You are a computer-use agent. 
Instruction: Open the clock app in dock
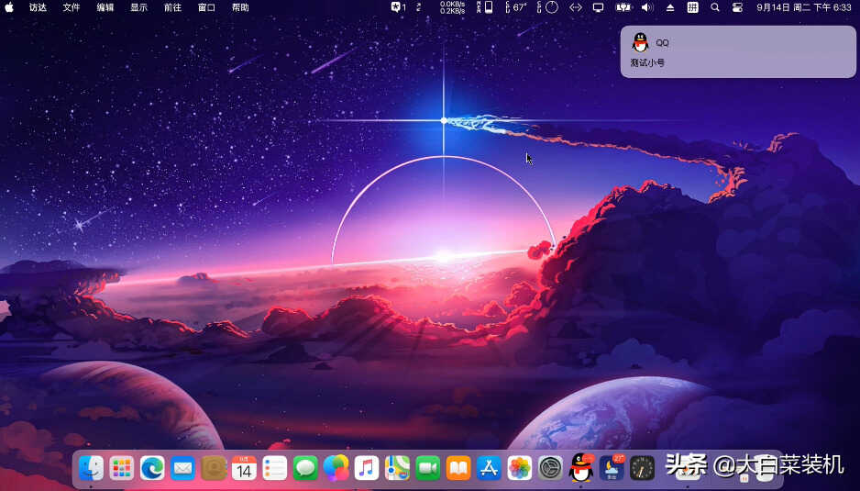[x=643, y=468]
